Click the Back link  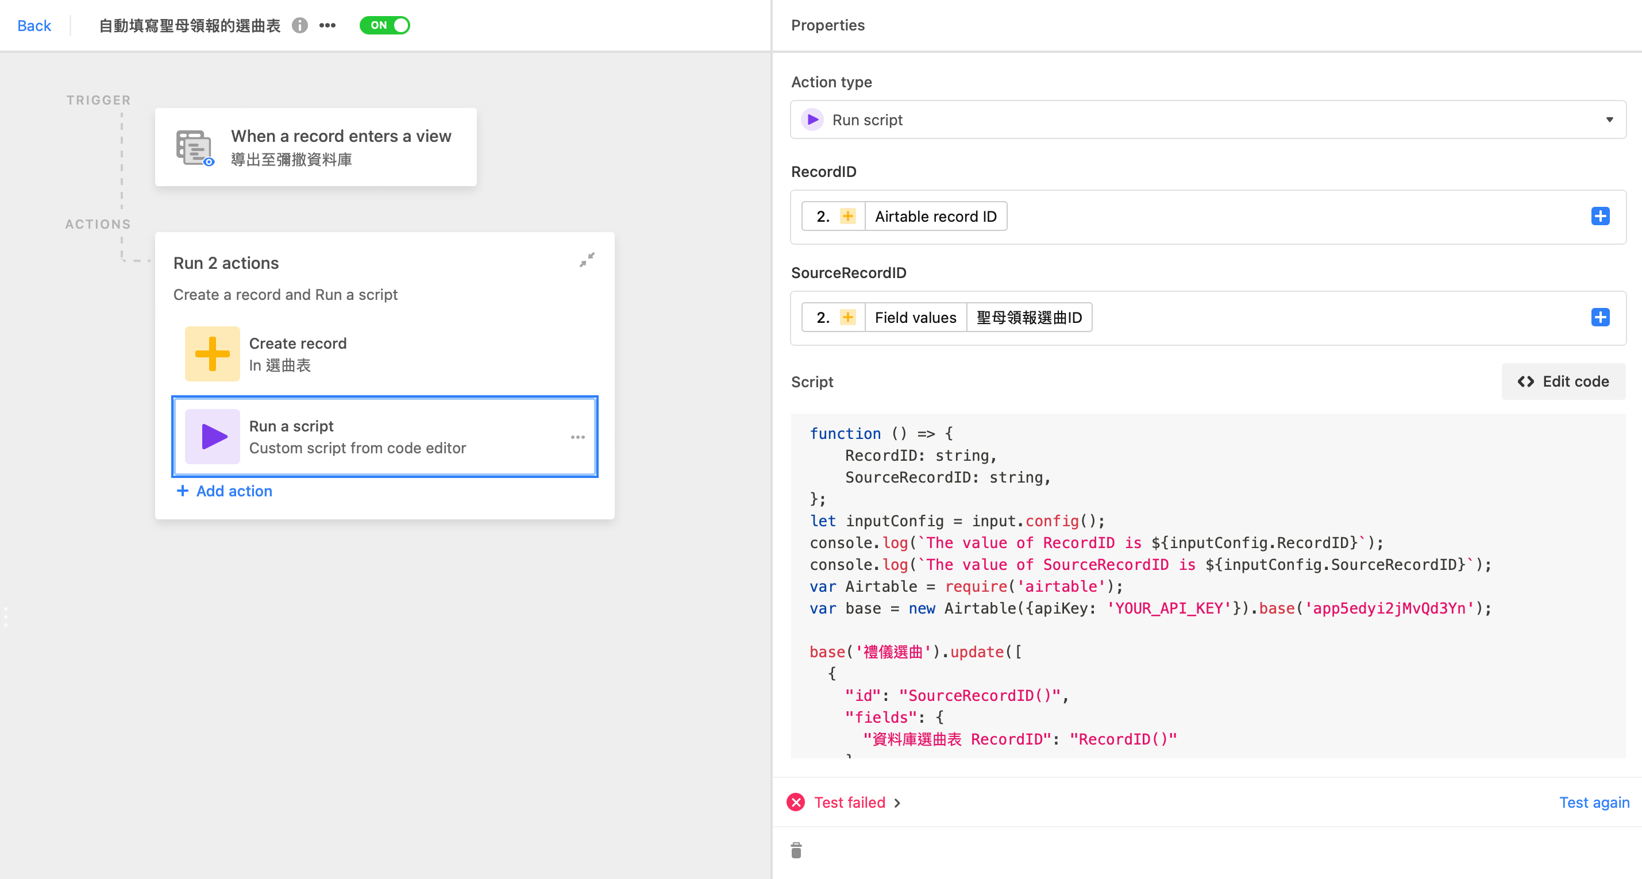pos(34,25)
